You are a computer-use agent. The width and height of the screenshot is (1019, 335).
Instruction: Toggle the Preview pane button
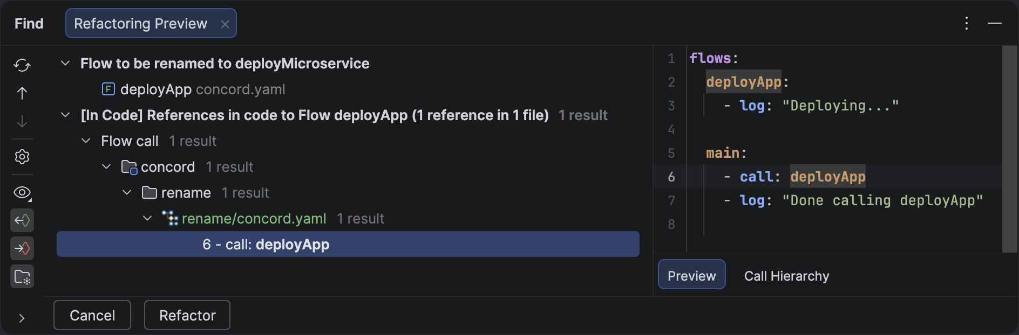click(x=691, y=275)
